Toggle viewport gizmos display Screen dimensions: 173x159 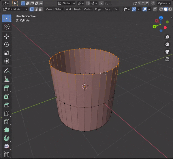point(134,9)
